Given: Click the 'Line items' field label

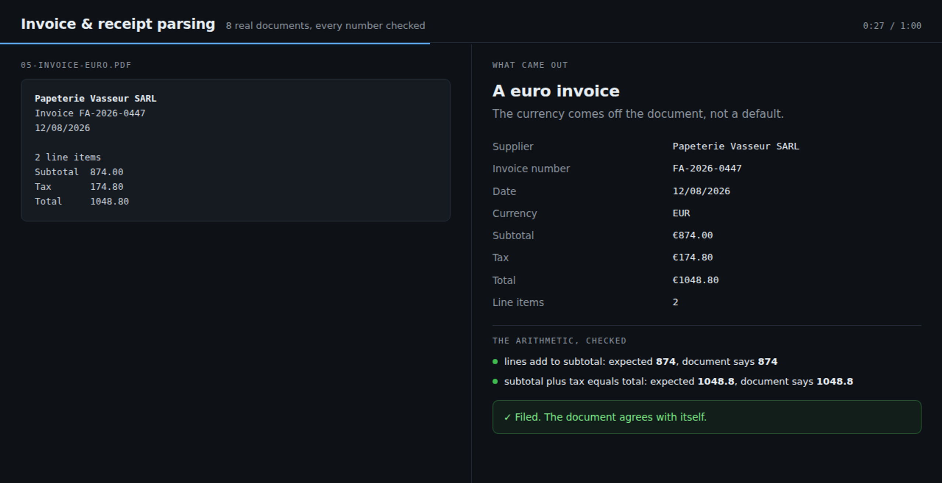Looking at the screenshot, I should 518,302.
